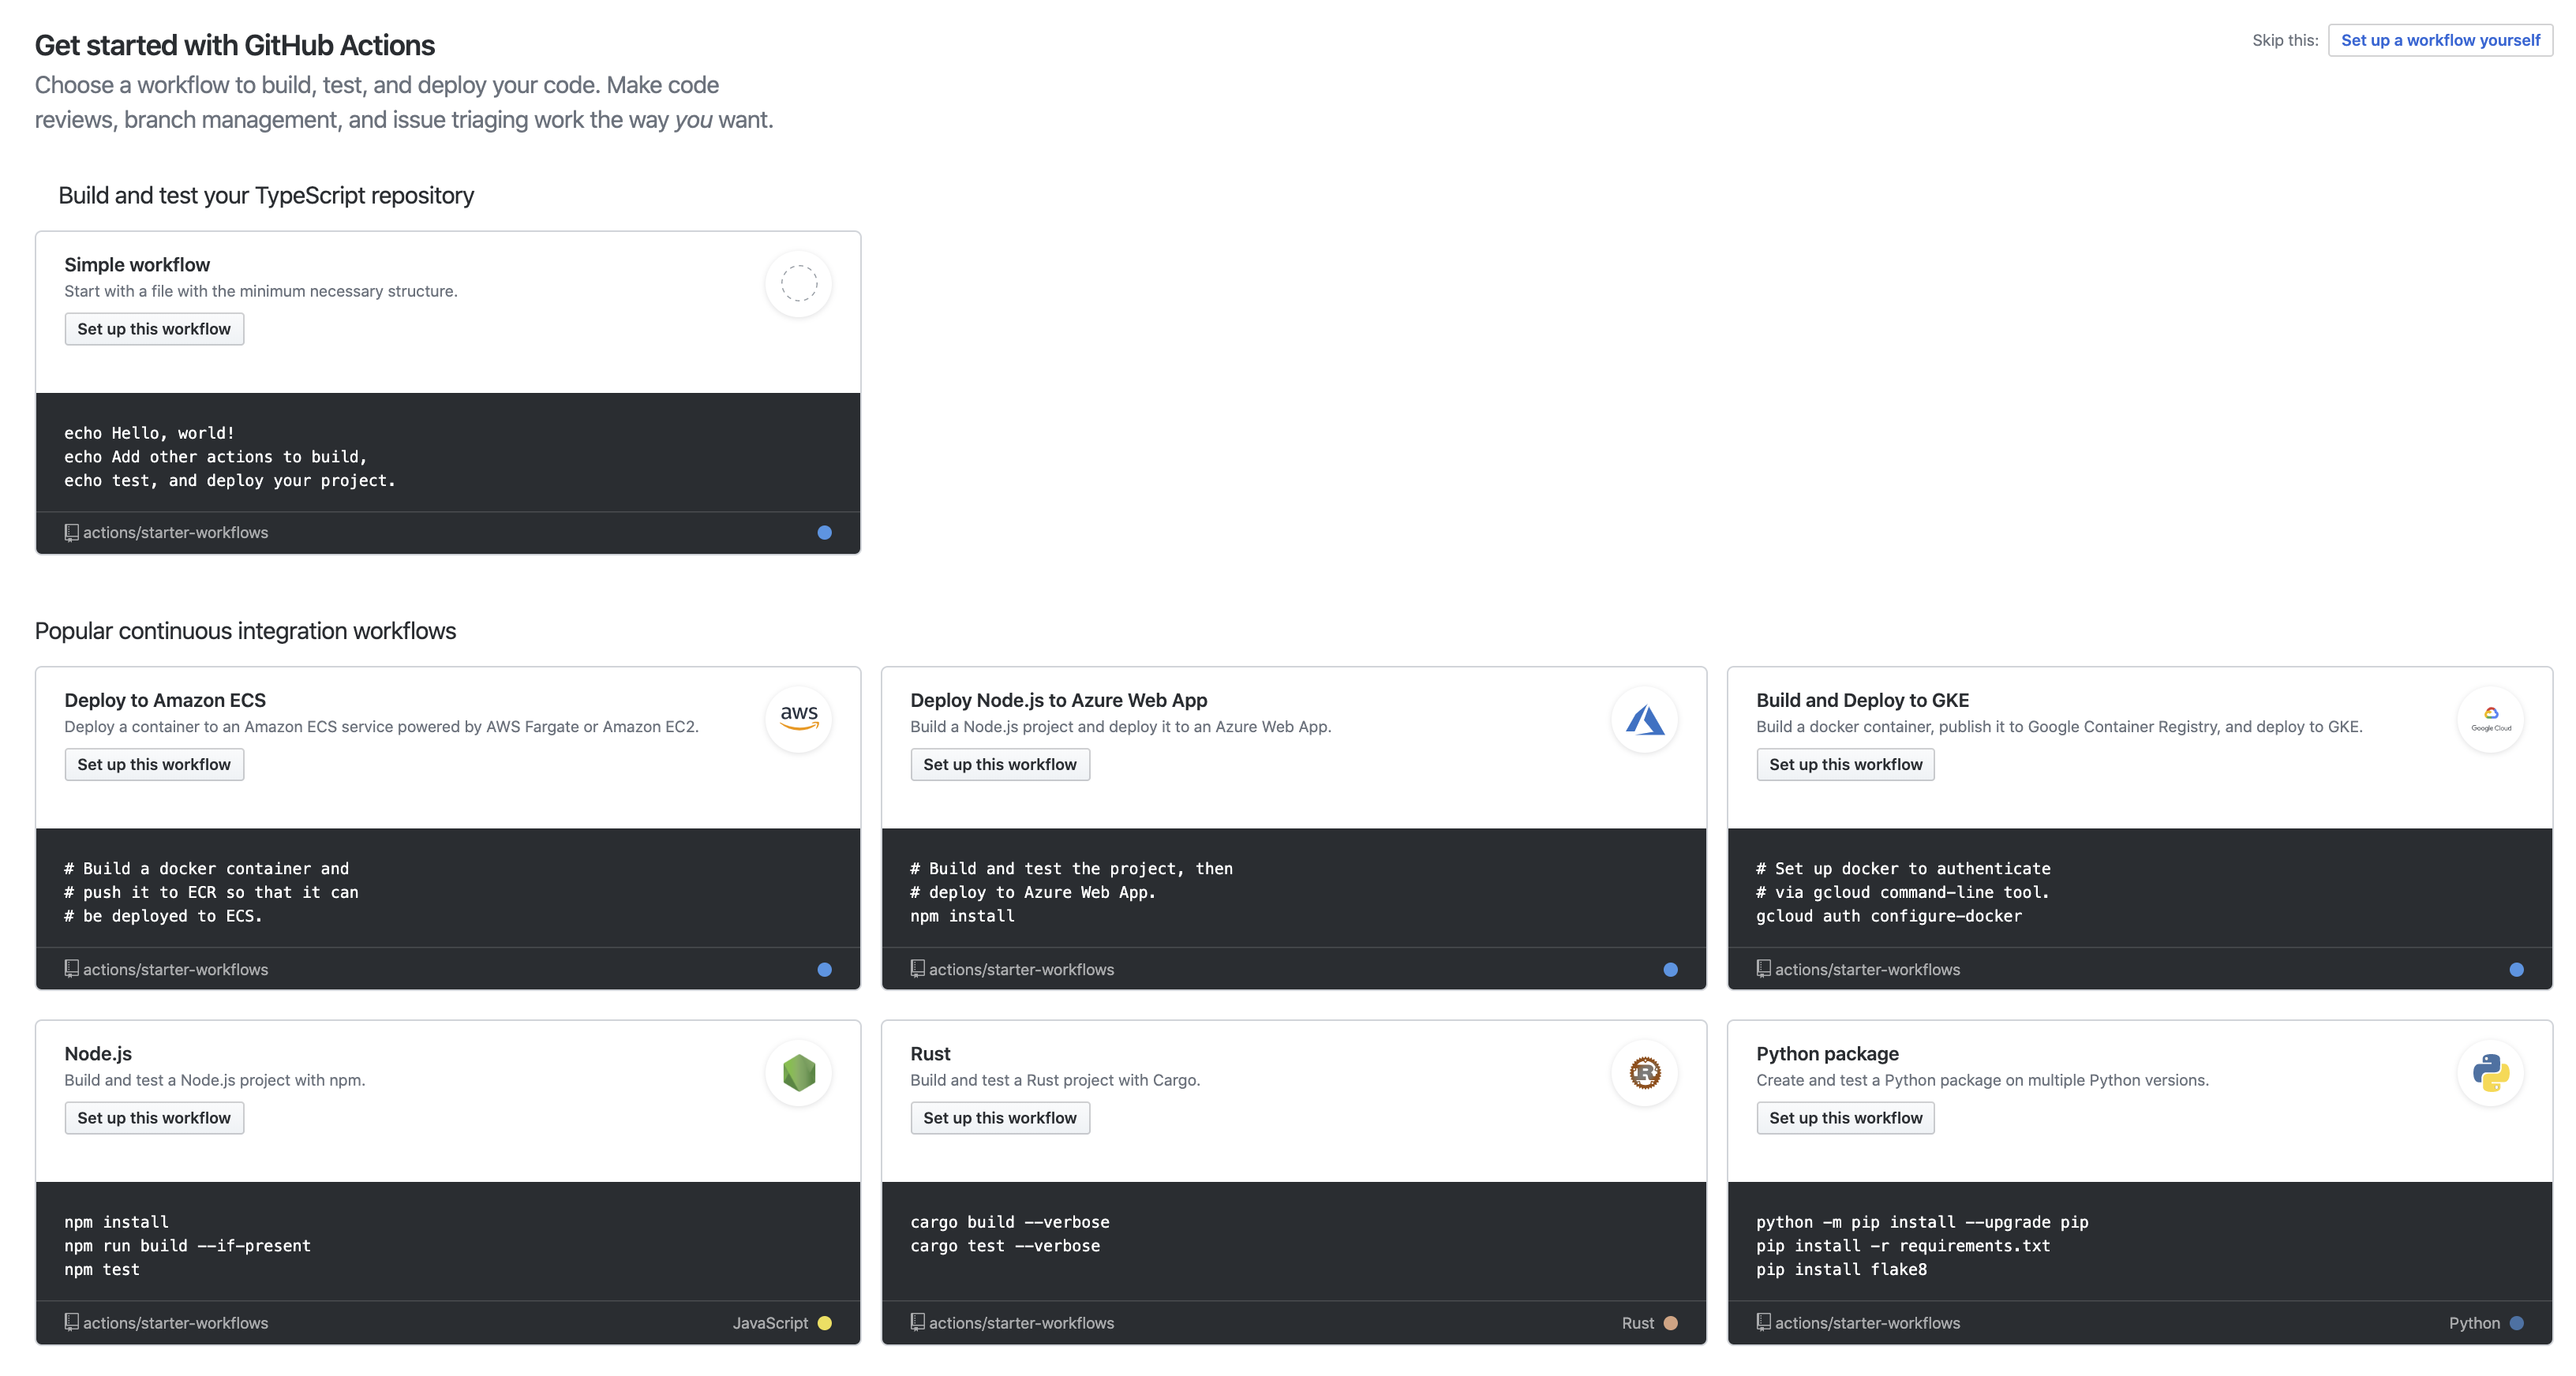The image size is (2576, 1376).
Task: Click the Simple workflow dashed circle icon
Action: 798,283
